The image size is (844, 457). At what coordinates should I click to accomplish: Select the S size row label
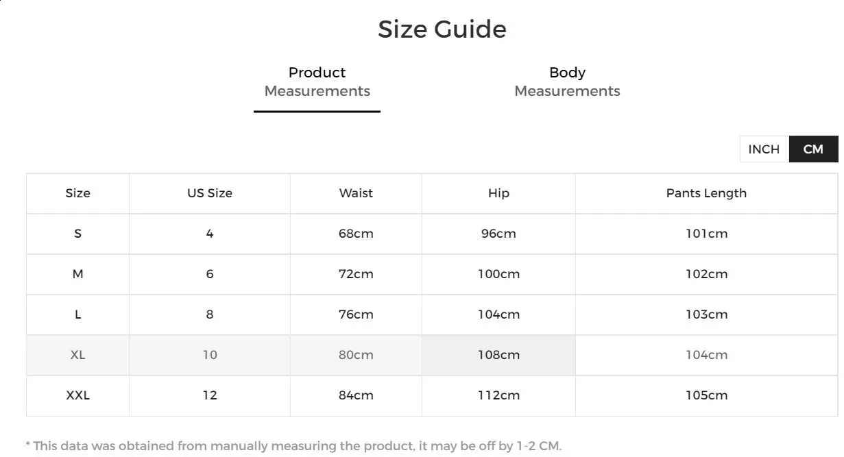pyautogui.click(x=77, y=234)
